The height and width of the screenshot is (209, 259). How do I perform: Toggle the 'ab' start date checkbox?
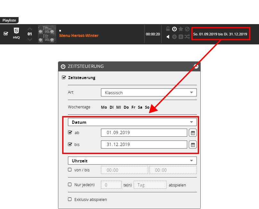[x=70, y=132]
